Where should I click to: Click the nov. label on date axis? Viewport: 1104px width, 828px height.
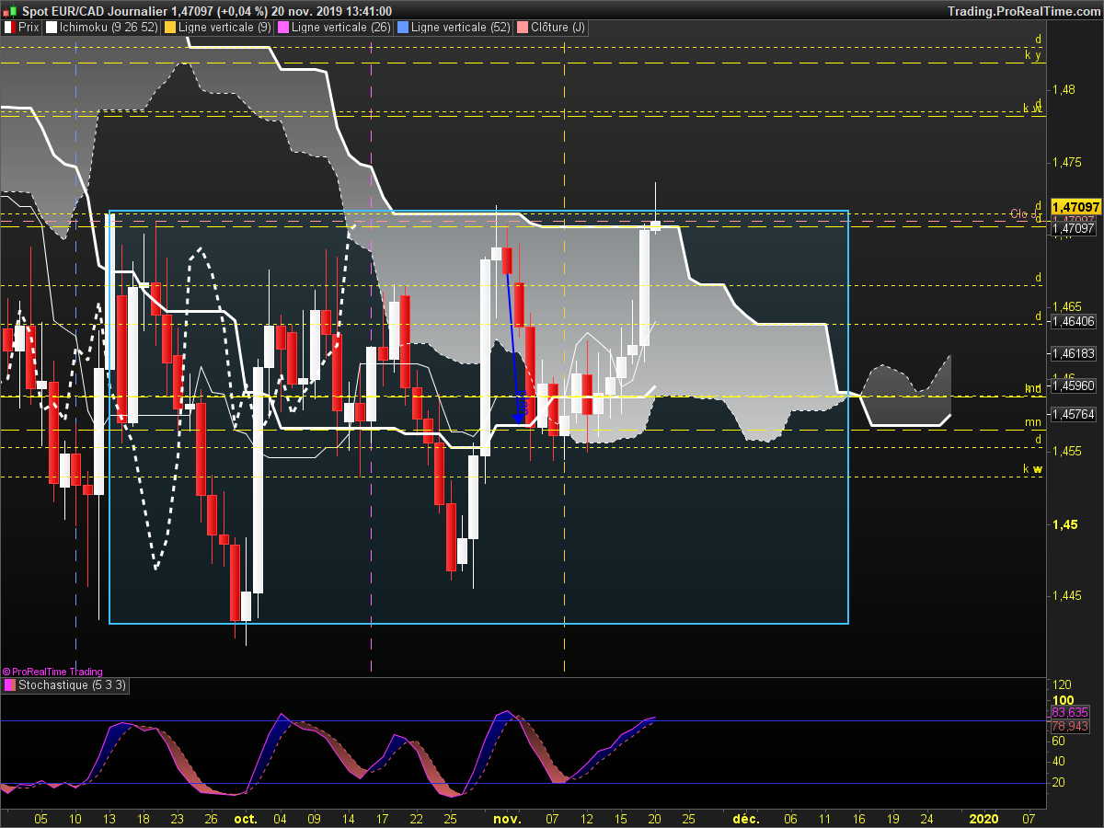507,818
